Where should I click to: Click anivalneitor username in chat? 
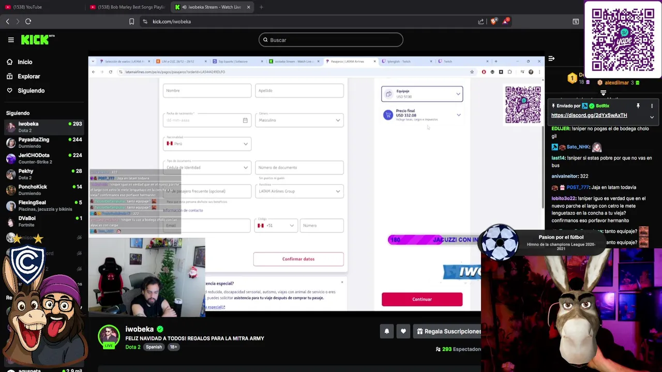(565, 176)
